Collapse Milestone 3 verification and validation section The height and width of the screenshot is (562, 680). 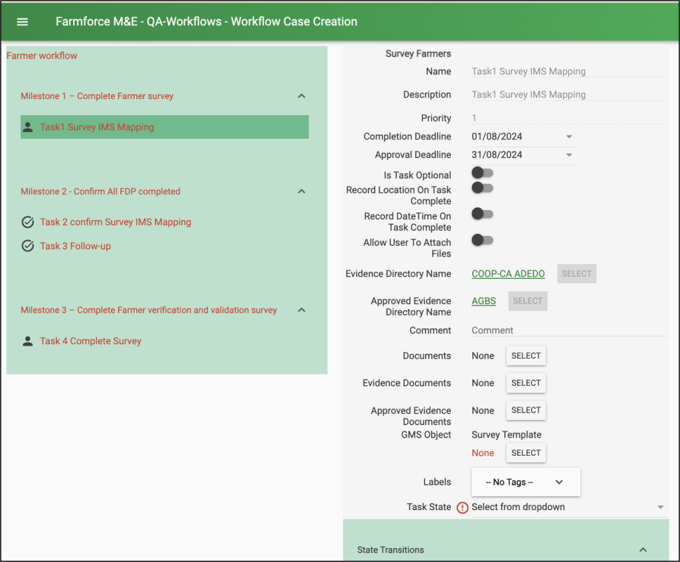coord(301,310)
